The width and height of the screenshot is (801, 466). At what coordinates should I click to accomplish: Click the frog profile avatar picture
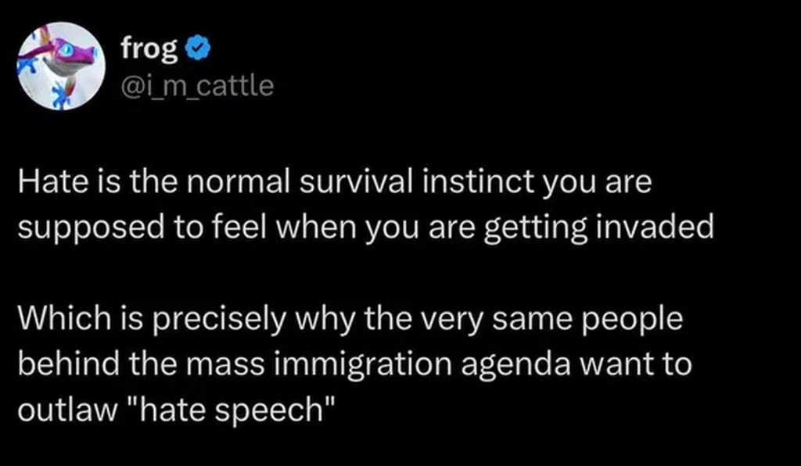pyautogui.click(x=60, y=67)
